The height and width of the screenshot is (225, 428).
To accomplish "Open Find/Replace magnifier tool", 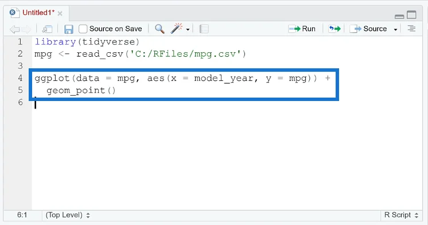I will point(159,29).
